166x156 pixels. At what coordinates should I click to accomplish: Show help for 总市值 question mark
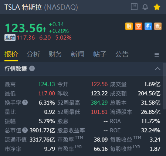click(25, 130)
